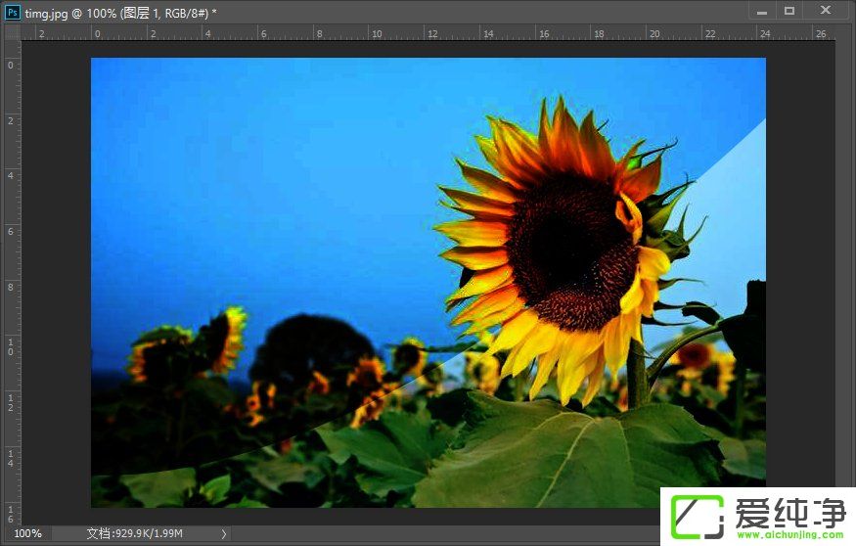Minimize the timg.jpg document window

[763, 11]
